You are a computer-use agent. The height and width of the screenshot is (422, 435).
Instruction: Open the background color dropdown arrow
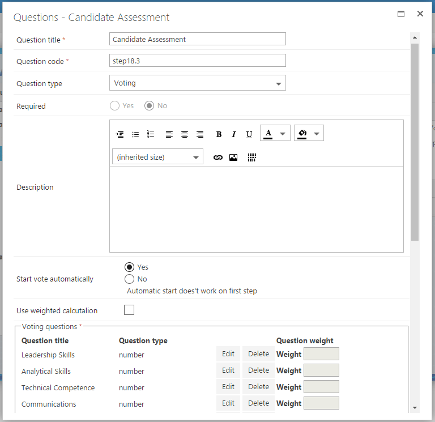(317, 134)
